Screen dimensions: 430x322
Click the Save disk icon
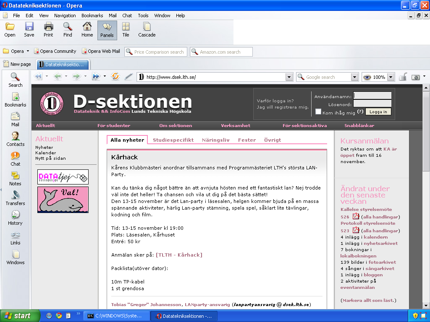click(x=29, y=30)
